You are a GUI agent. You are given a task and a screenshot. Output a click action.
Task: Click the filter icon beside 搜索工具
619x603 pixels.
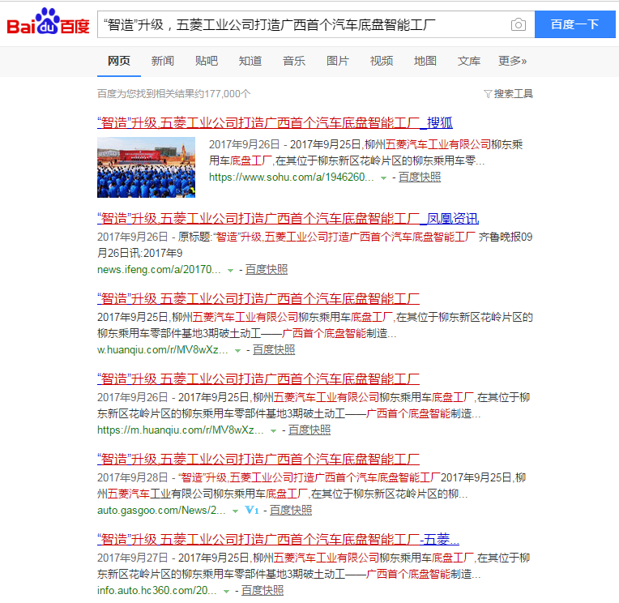point(488,94)
